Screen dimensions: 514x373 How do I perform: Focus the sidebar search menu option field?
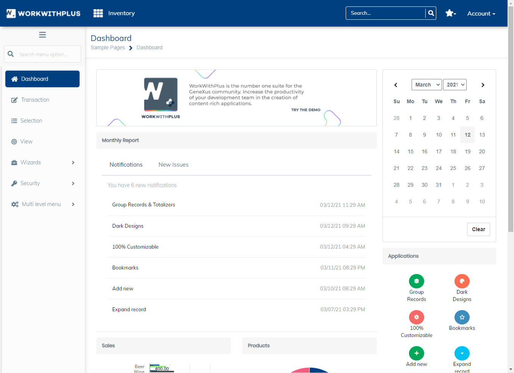[47, 54]
